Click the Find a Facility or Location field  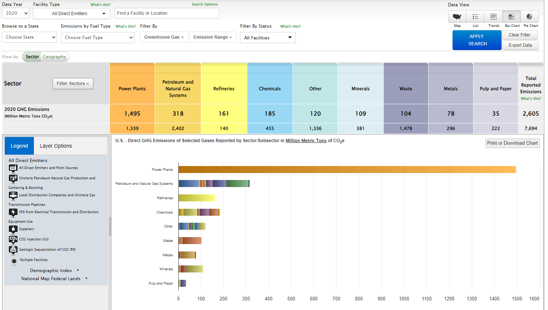[x=167, y=13]
